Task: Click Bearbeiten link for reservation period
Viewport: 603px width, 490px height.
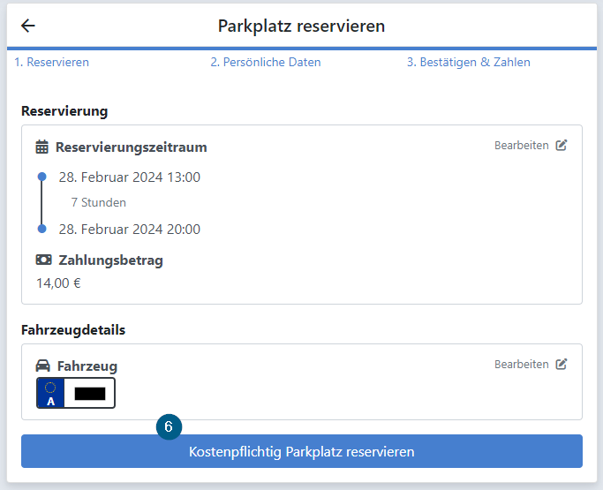Action: (522, 146)
